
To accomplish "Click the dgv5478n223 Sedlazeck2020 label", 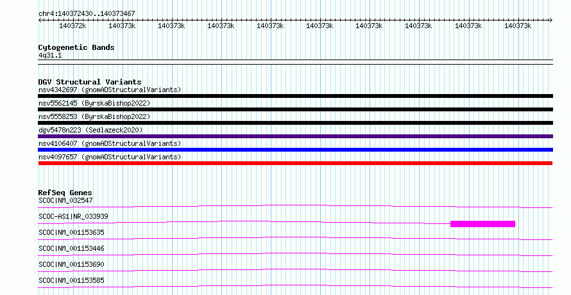I will [x=90, y=130].
